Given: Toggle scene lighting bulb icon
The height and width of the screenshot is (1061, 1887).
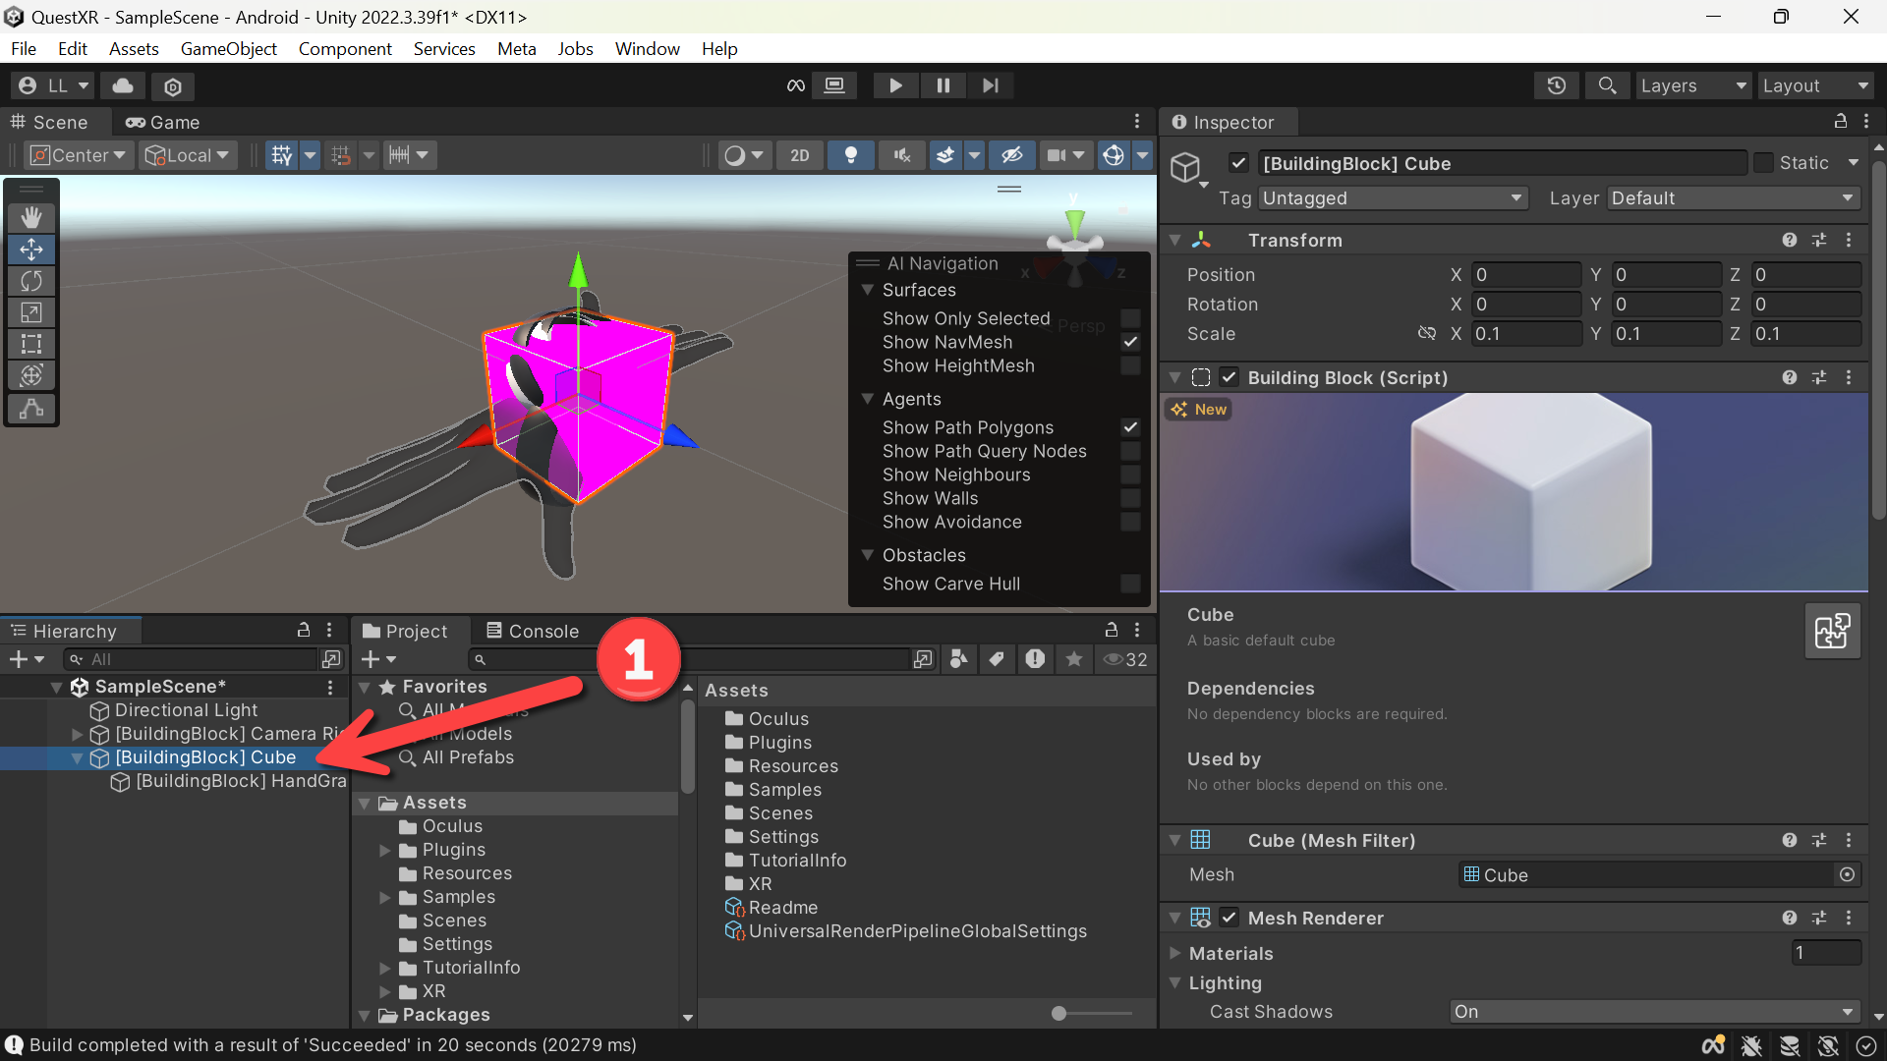Looking at the screenshot, I should coord(851,155).
